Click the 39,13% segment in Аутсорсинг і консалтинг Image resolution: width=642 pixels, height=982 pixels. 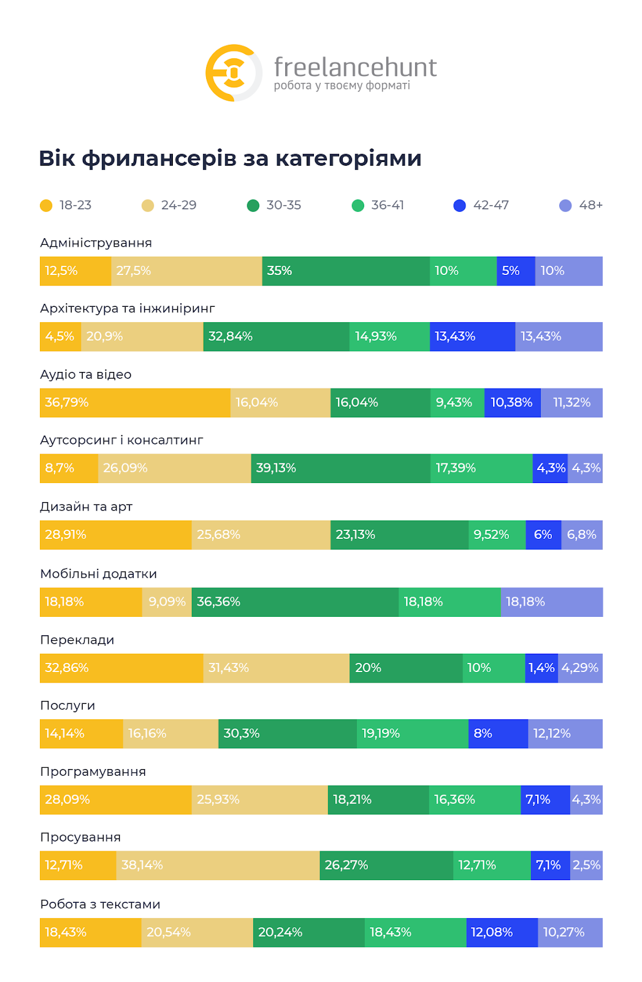[x=341, y=468]
